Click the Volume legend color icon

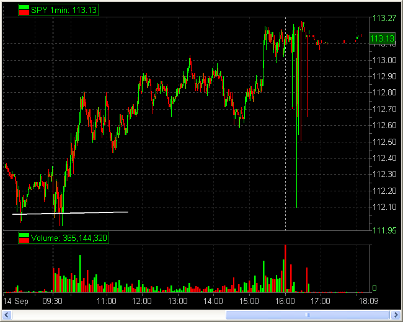coord(24,238)
